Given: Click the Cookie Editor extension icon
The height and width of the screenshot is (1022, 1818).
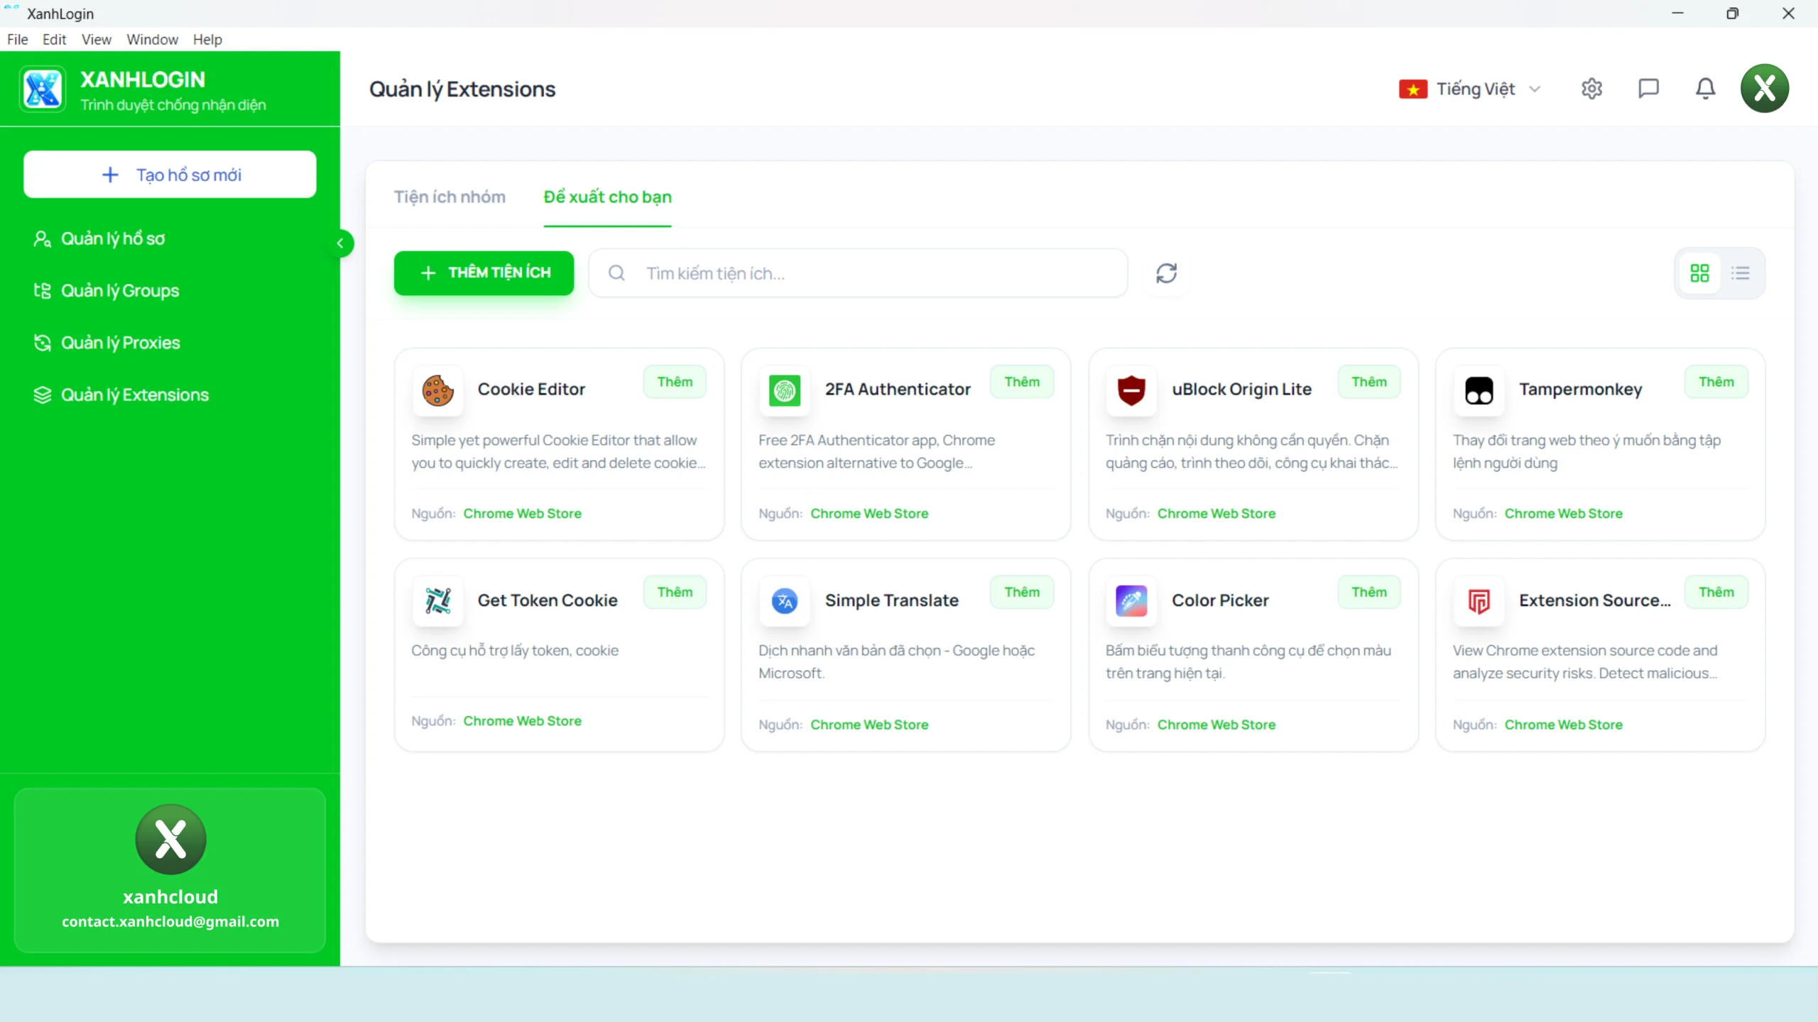Looking at the screenshot, I should [x=438, y=390].
